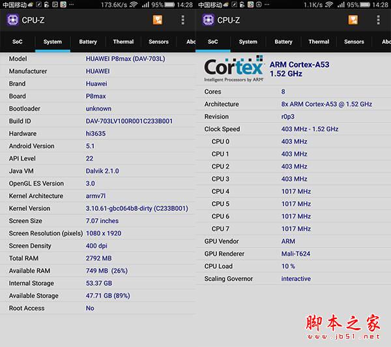391x347 pixels.
Task: Switch to System tab in right screen
Action: click(248, 42)
